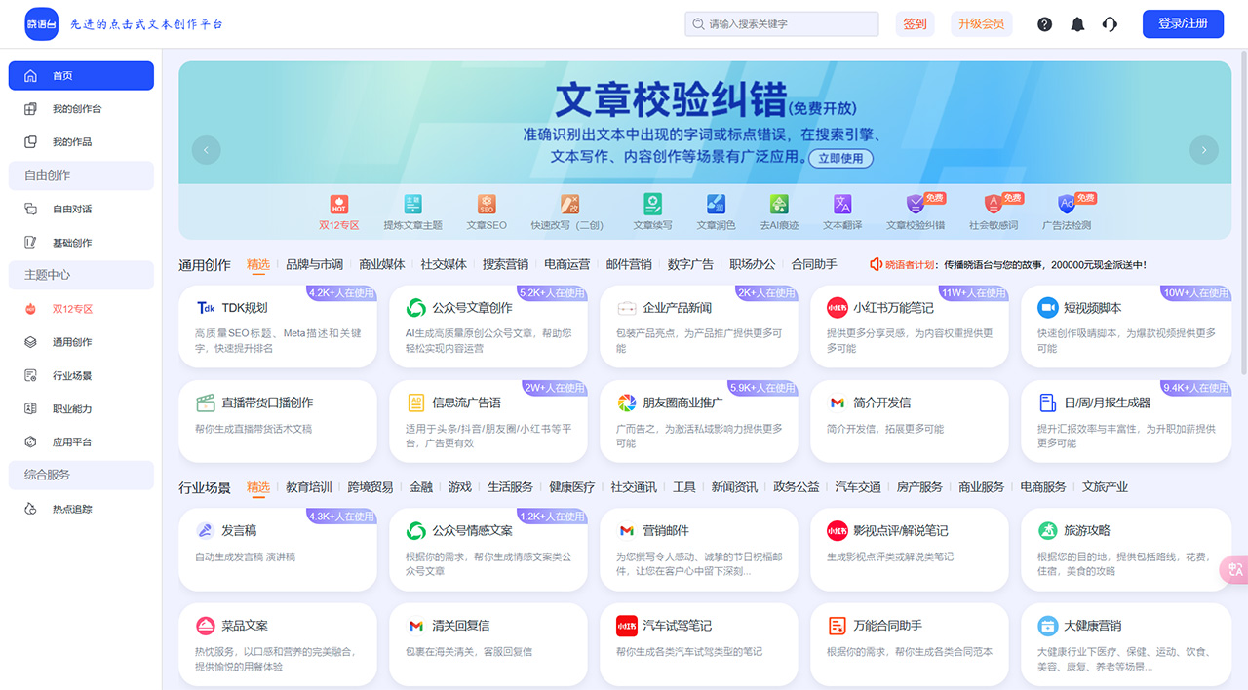Expand the 自由创作 sidebar section
The width and height of the screenshot is (1248, 690).
tap(80, 175)
